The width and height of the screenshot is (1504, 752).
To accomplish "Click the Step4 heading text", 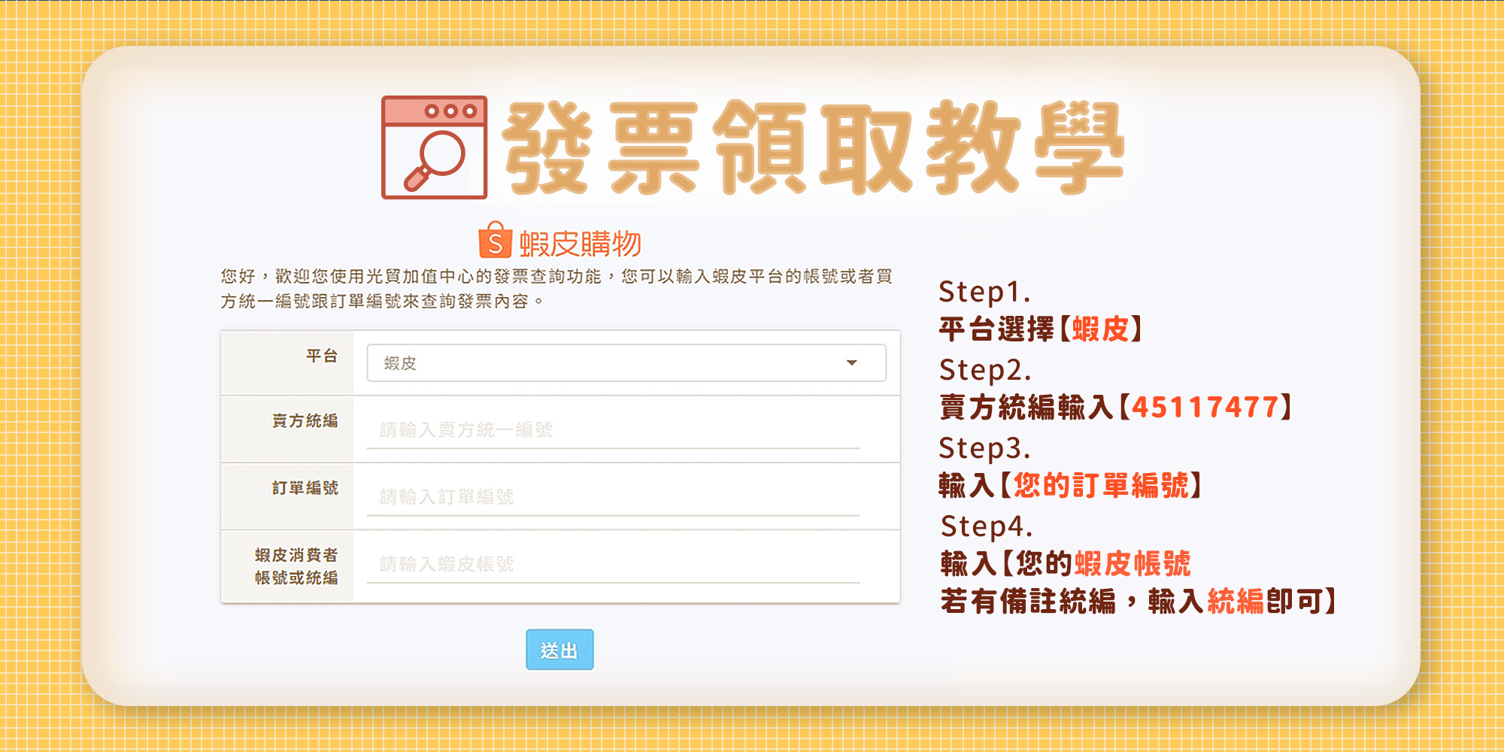I will (x=986, y=526).
